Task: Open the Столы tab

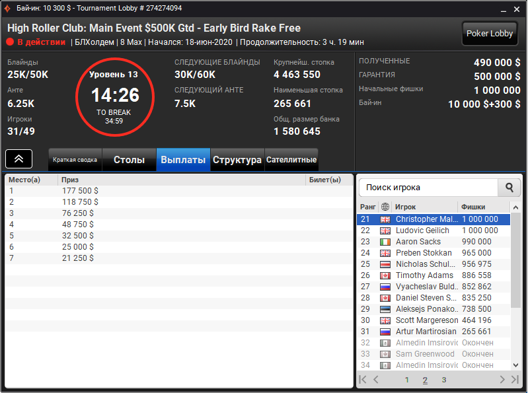Action: [x=129, y=159]
